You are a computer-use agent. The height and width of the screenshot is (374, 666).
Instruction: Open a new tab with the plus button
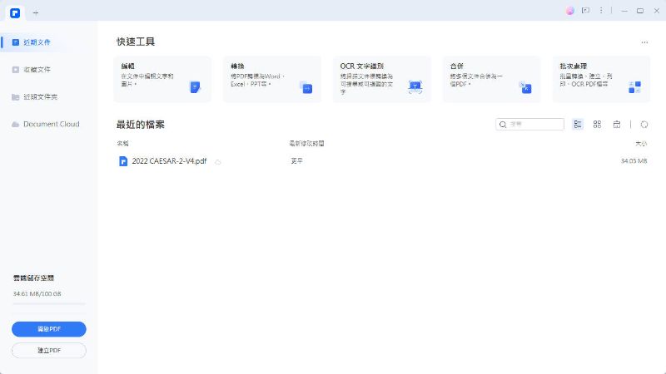click(36, 13)
